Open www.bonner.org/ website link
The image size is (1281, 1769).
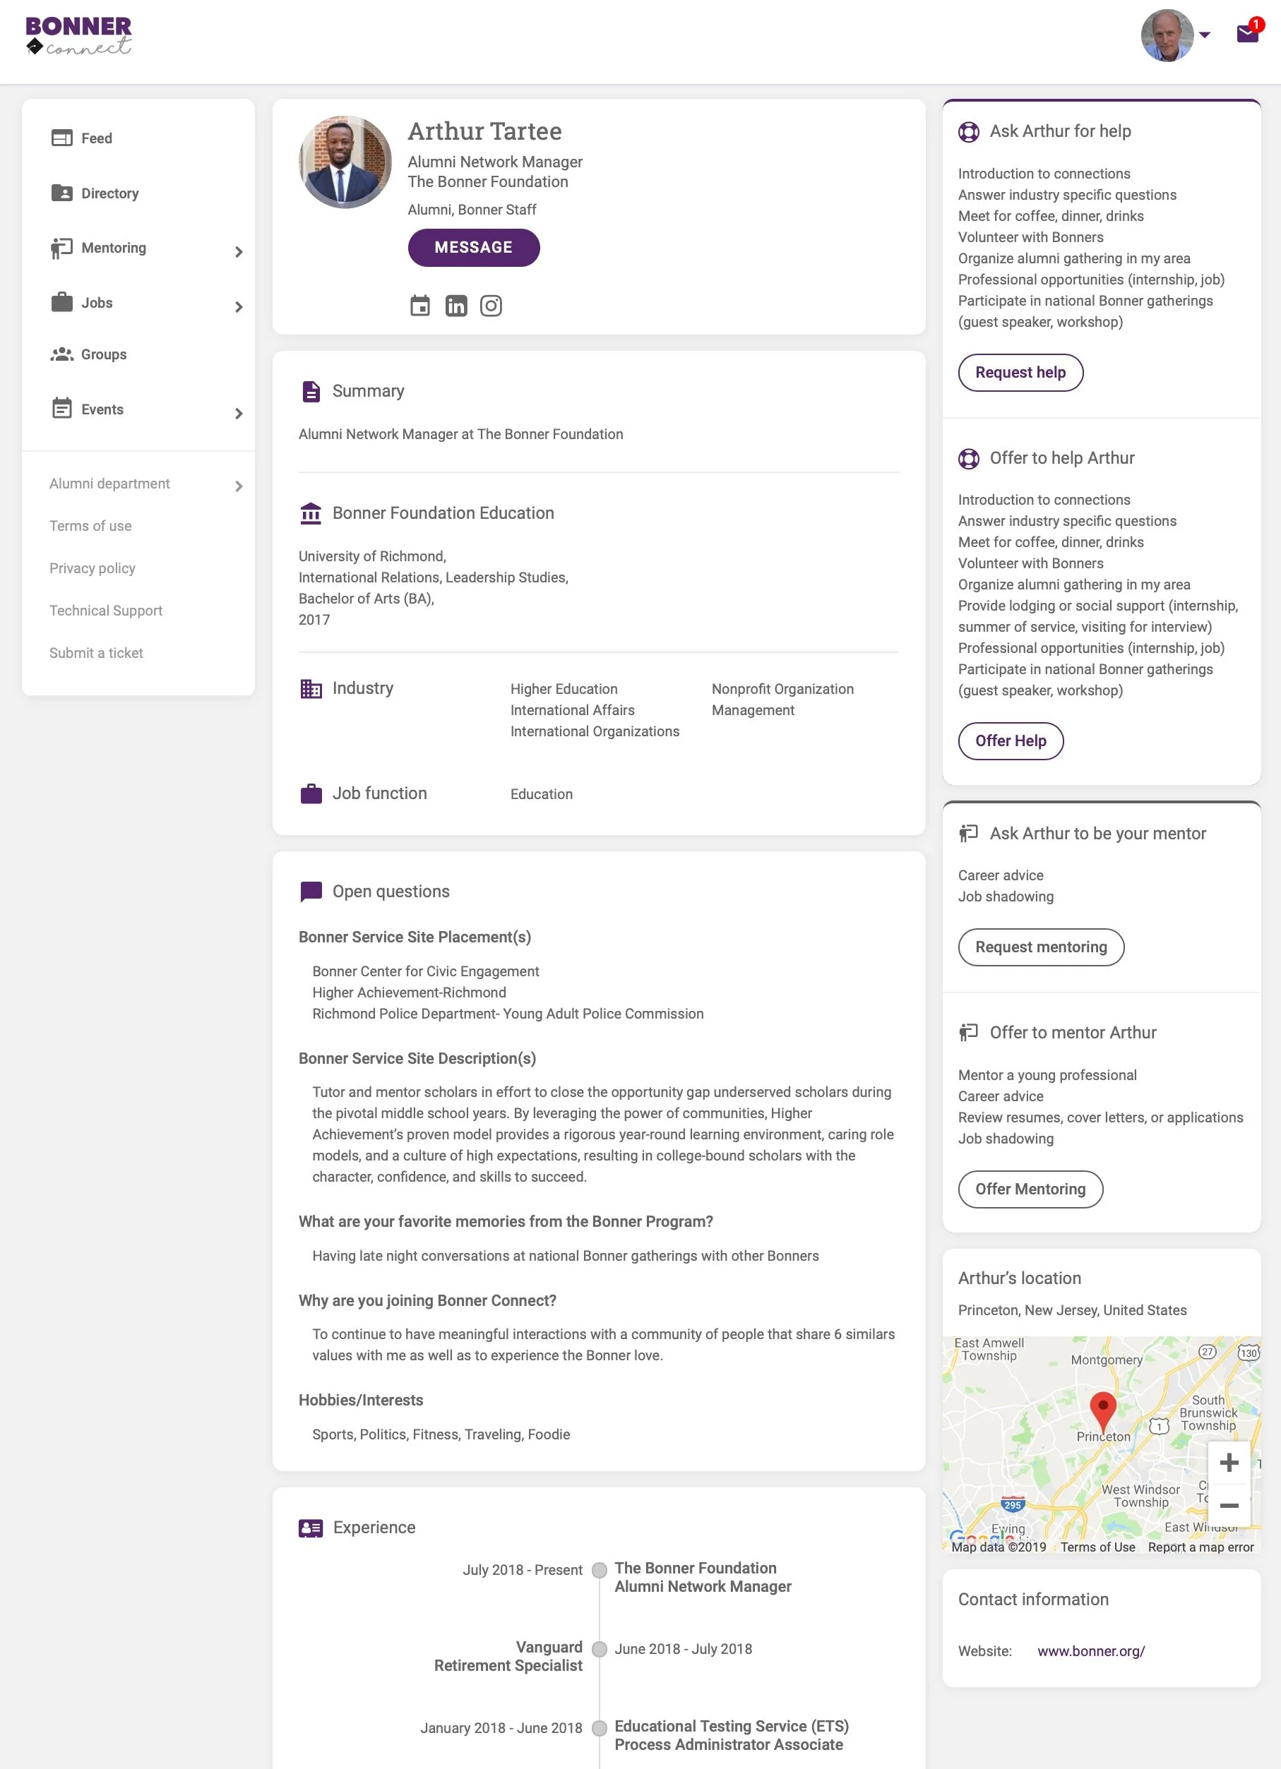(x=1090, y=1650)
